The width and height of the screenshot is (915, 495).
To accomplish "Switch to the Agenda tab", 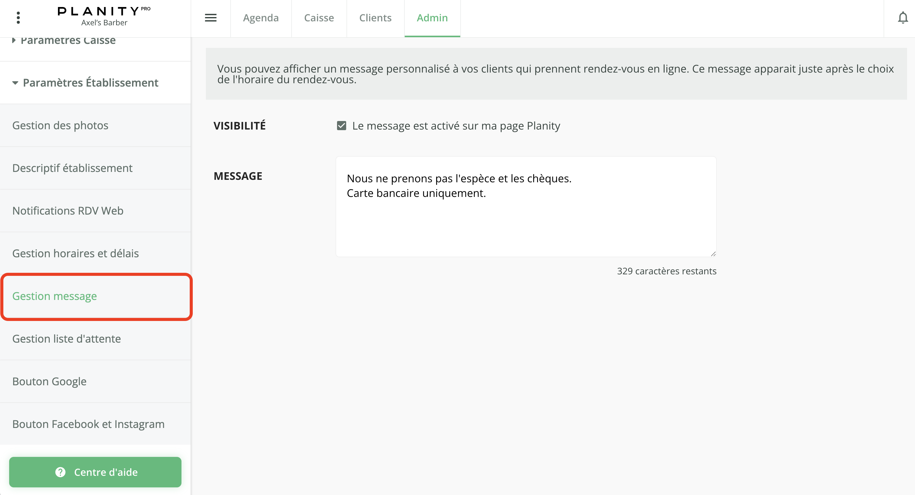I will [x=261, y=18].
